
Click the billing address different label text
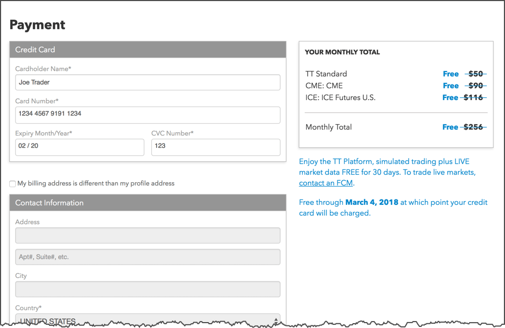[96, 183]
